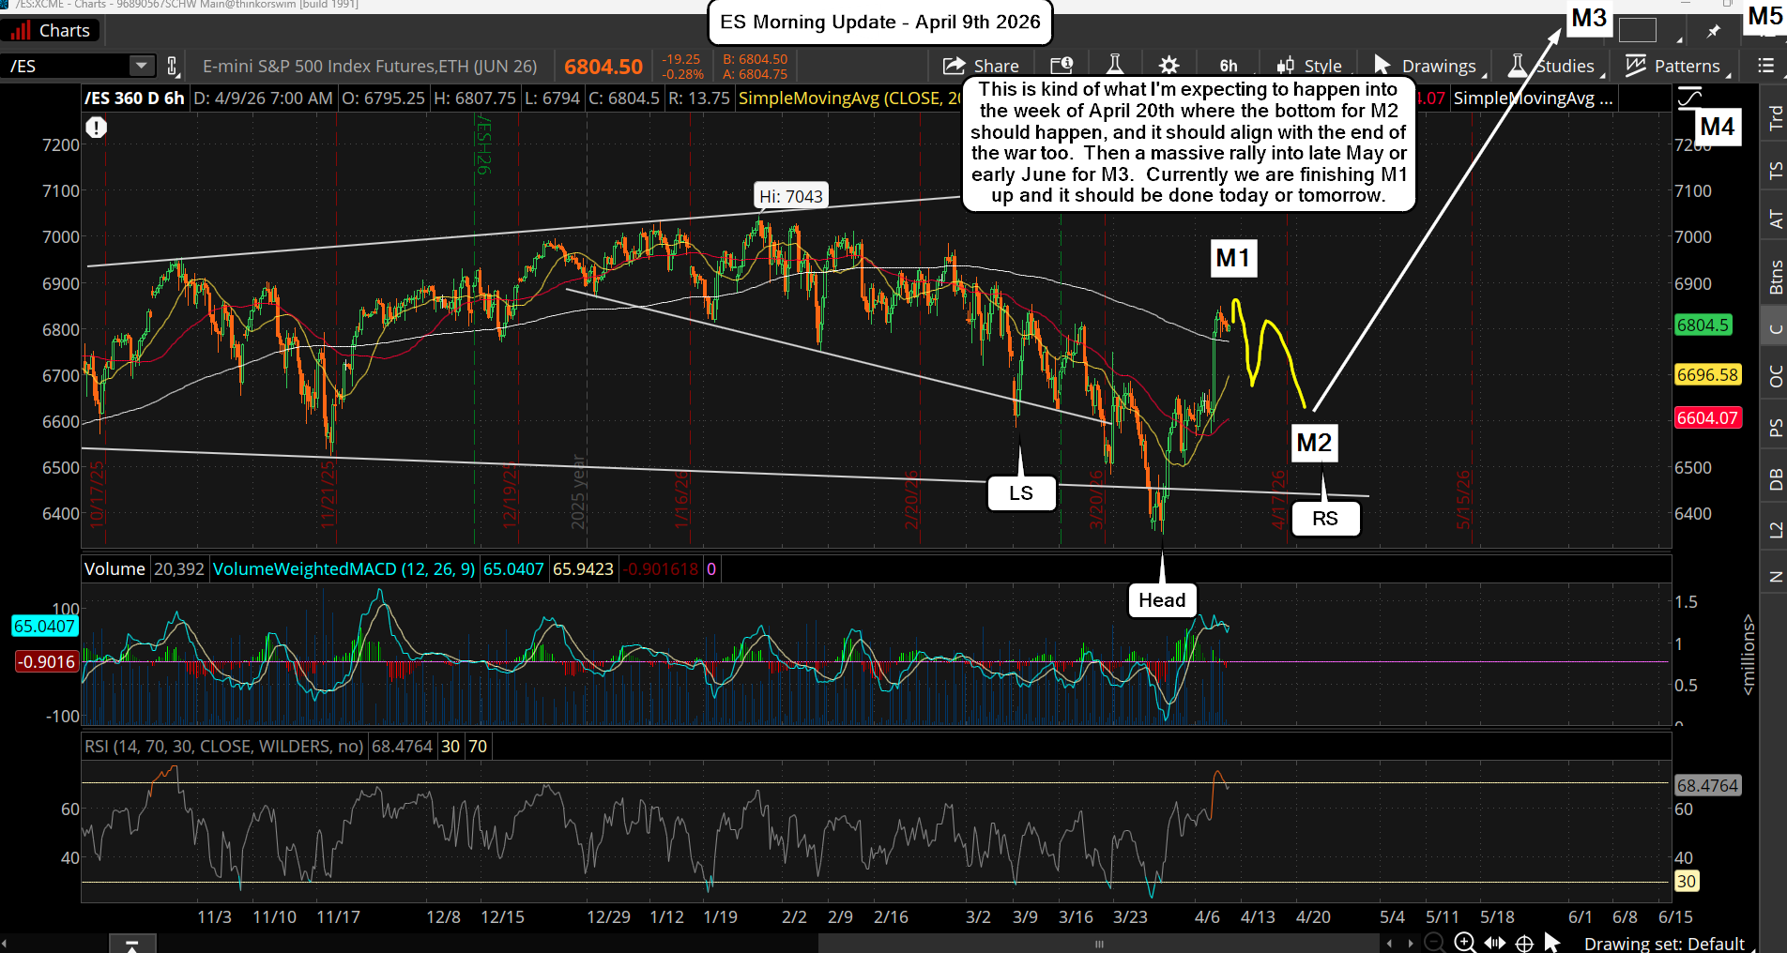Open the 6h timeframe selector
1787x953 pixels.
pyautogui.click(x=1229, y=66)
